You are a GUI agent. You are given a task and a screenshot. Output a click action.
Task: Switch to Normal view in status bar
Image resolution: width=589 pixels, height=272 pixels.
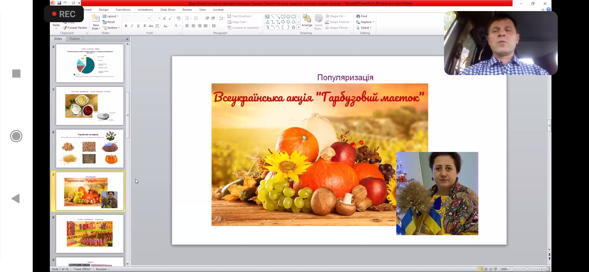click(x=481, y=269)
